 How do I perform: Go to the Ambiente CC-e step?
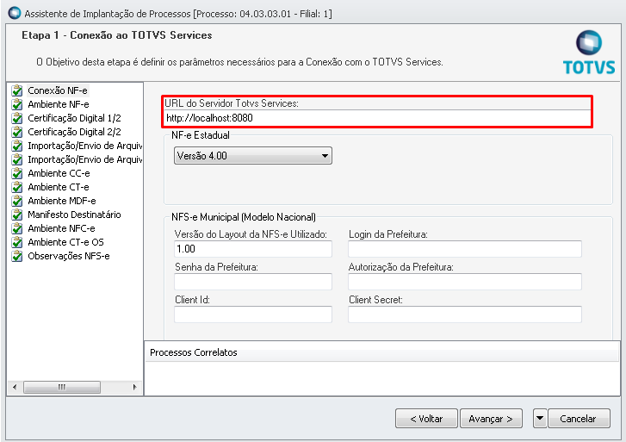[59, 173]
